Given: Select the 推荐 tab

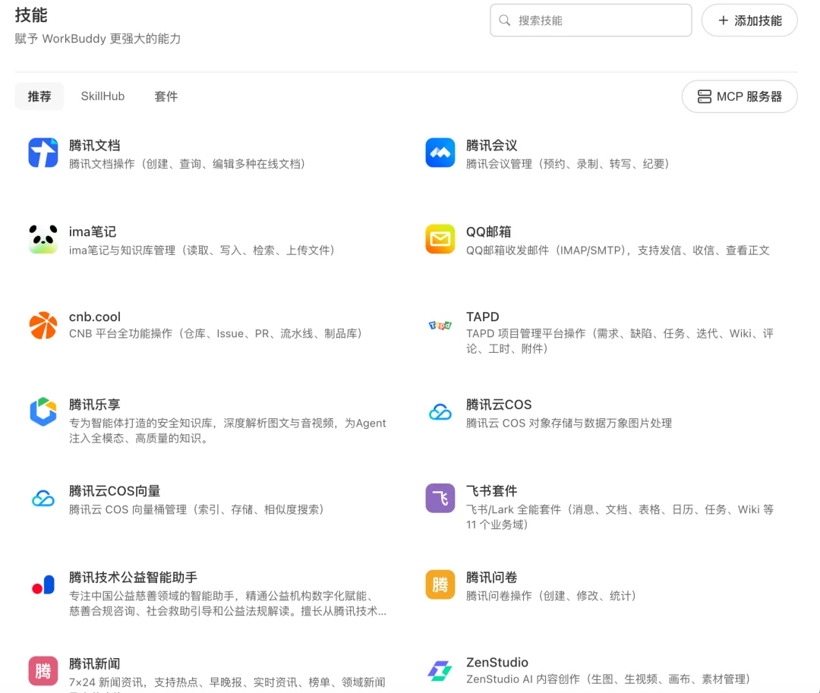Looking at the screenshot, I should (x=39, y=96).
